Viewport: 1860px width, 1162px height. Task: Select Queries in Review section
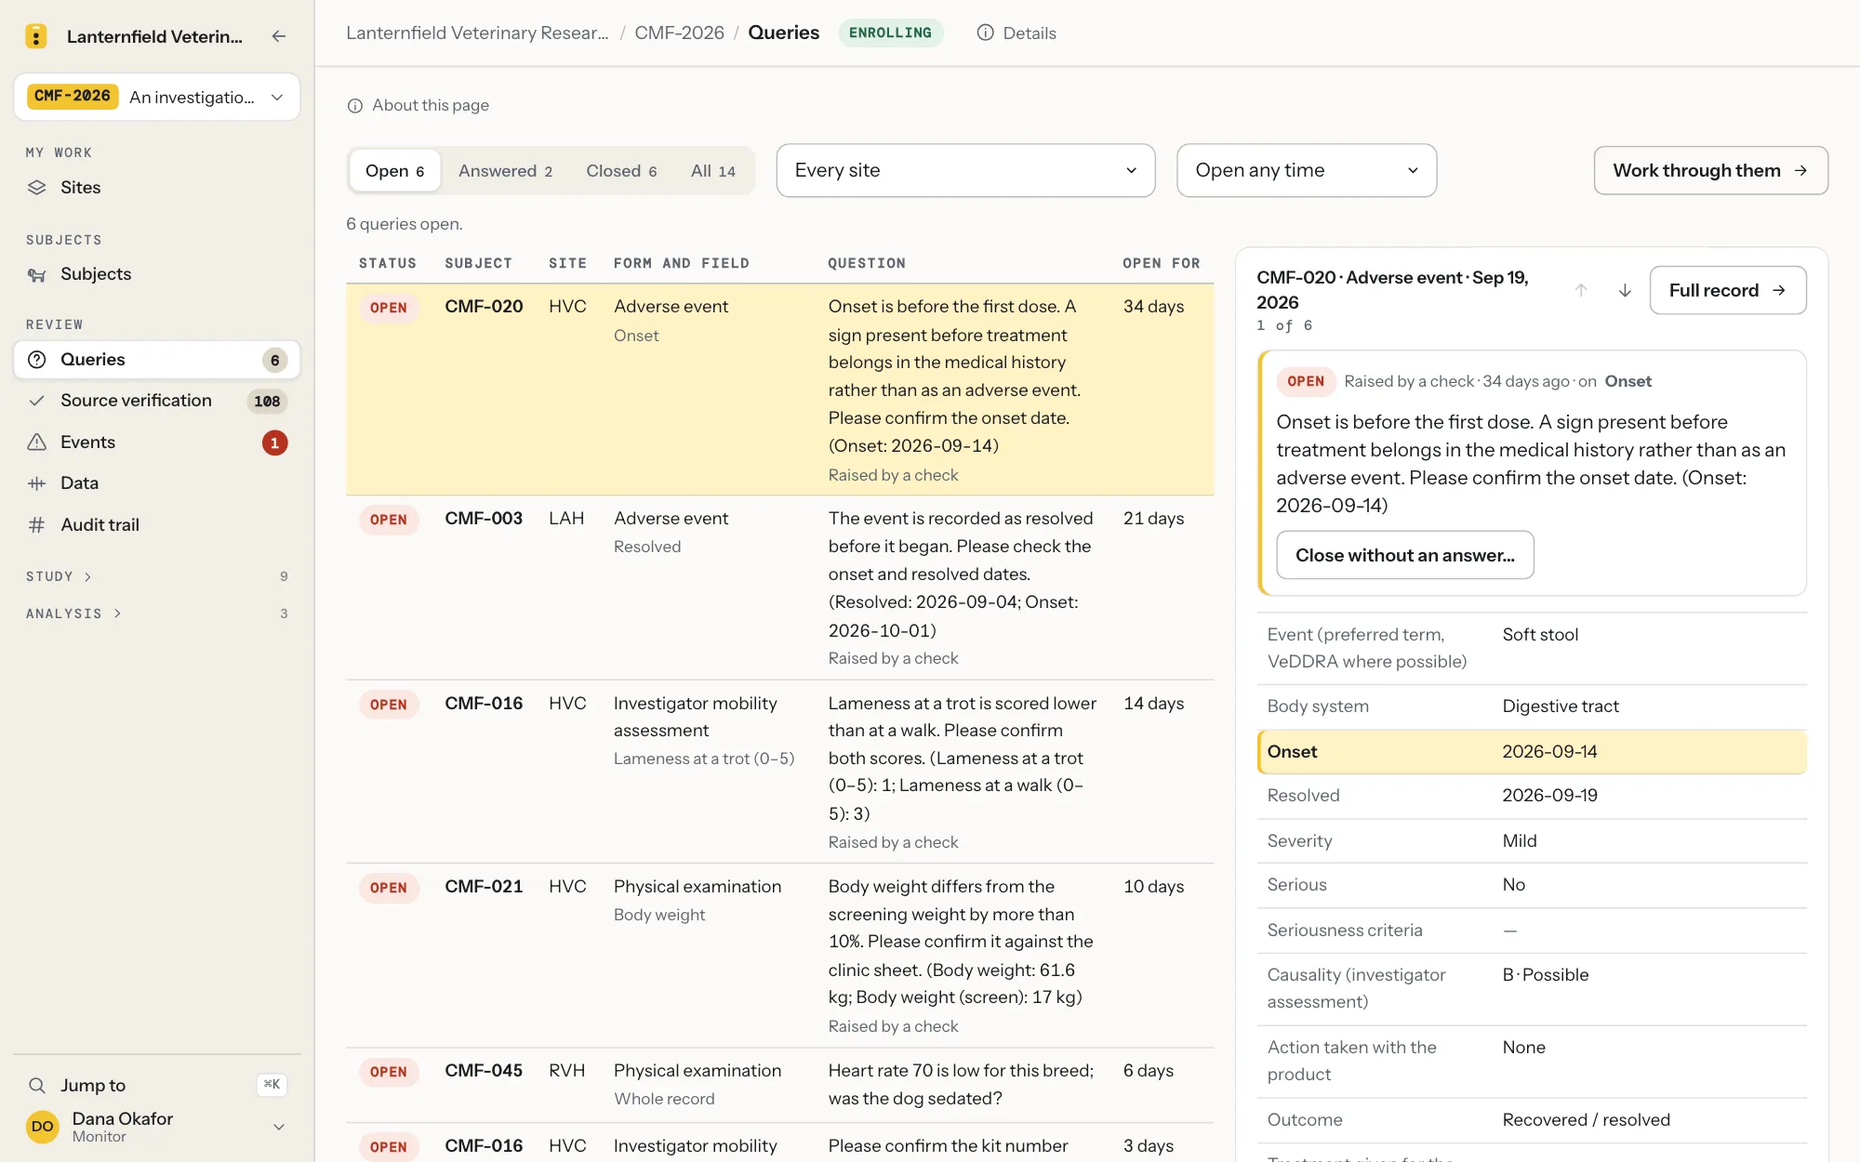pyautogui.click(x=156, y=360)
